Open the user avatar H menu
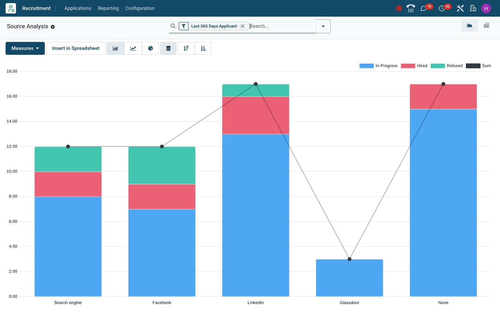 (486, 8)
